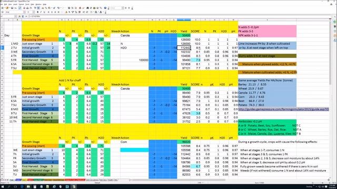Paste from clipboard icon
The height and width of the screenshot is (189, 337).
49,8
